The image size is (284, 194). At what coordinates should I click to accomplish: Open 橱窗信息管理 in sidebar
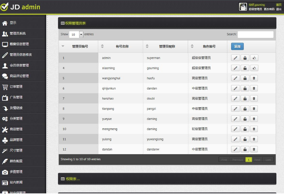tap(23, 44)
